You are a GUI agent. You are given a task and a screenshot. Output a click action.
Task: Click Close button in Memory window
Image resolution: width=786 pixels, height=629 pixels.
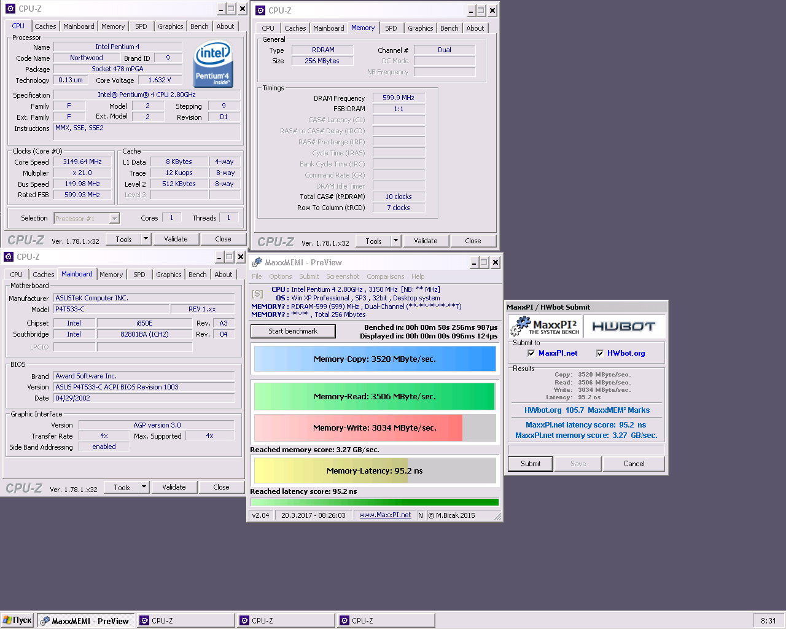[473, 241]
